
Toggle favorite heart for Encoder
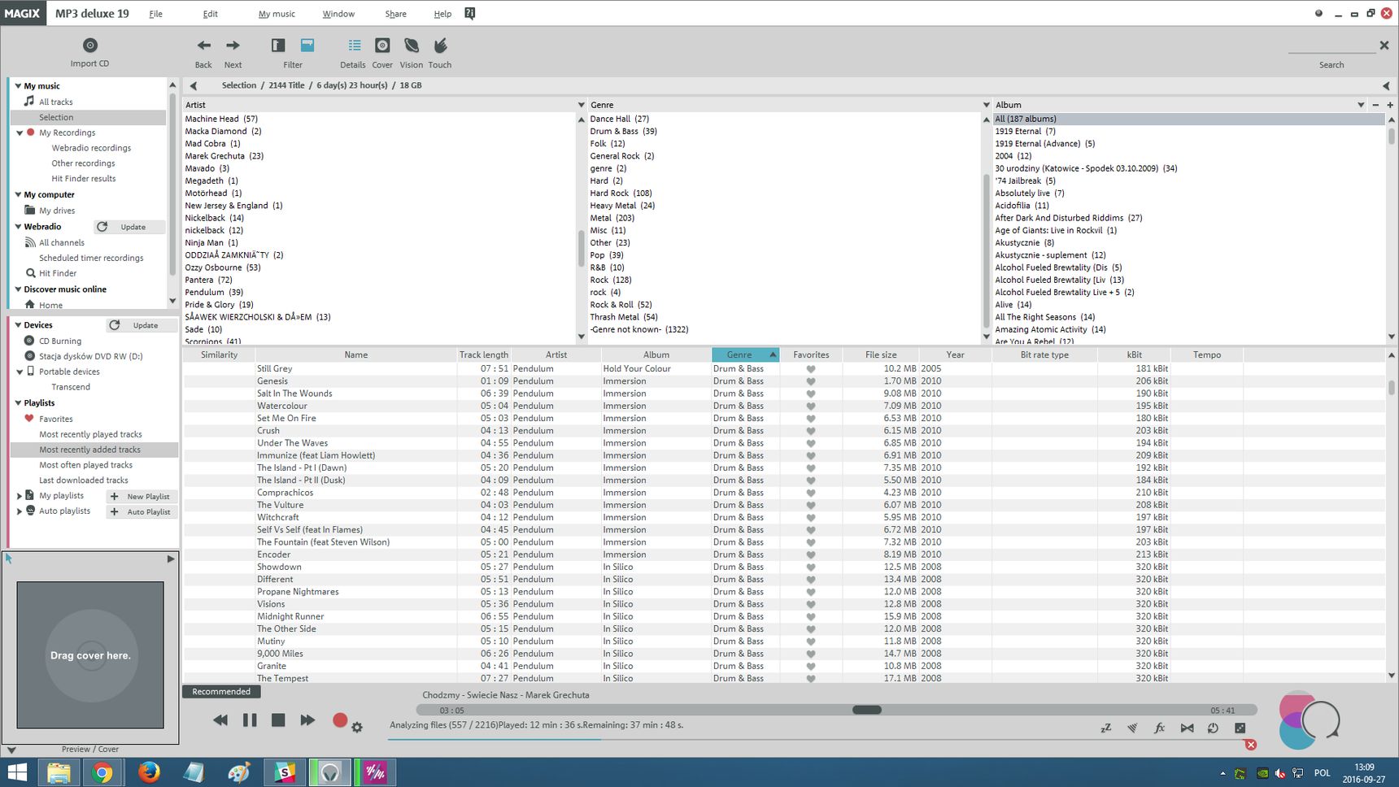tap(811, 554)
